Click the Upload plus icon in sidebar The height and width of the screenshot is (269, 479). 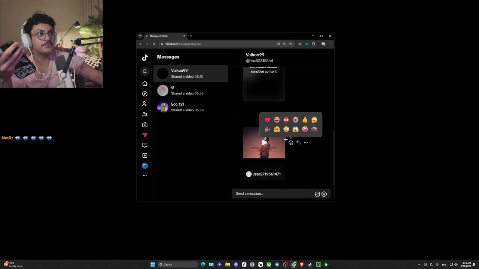click(x=145, y=155)
